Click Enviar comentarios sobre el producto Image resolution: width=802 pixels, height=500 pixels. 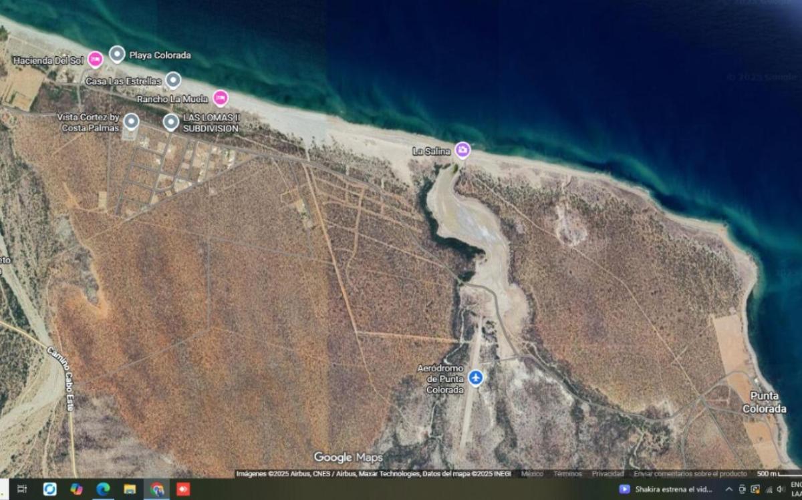pyautogui.click(x=690, y=473)
